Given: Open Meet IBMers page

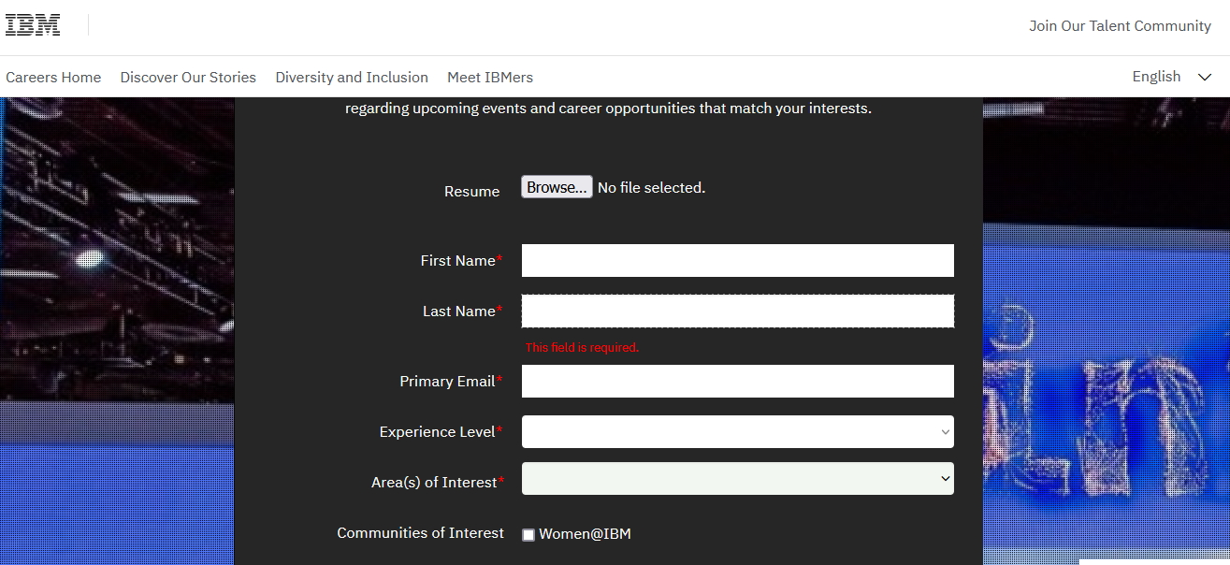Looking at the screenshot, I should tap(490, 78).
